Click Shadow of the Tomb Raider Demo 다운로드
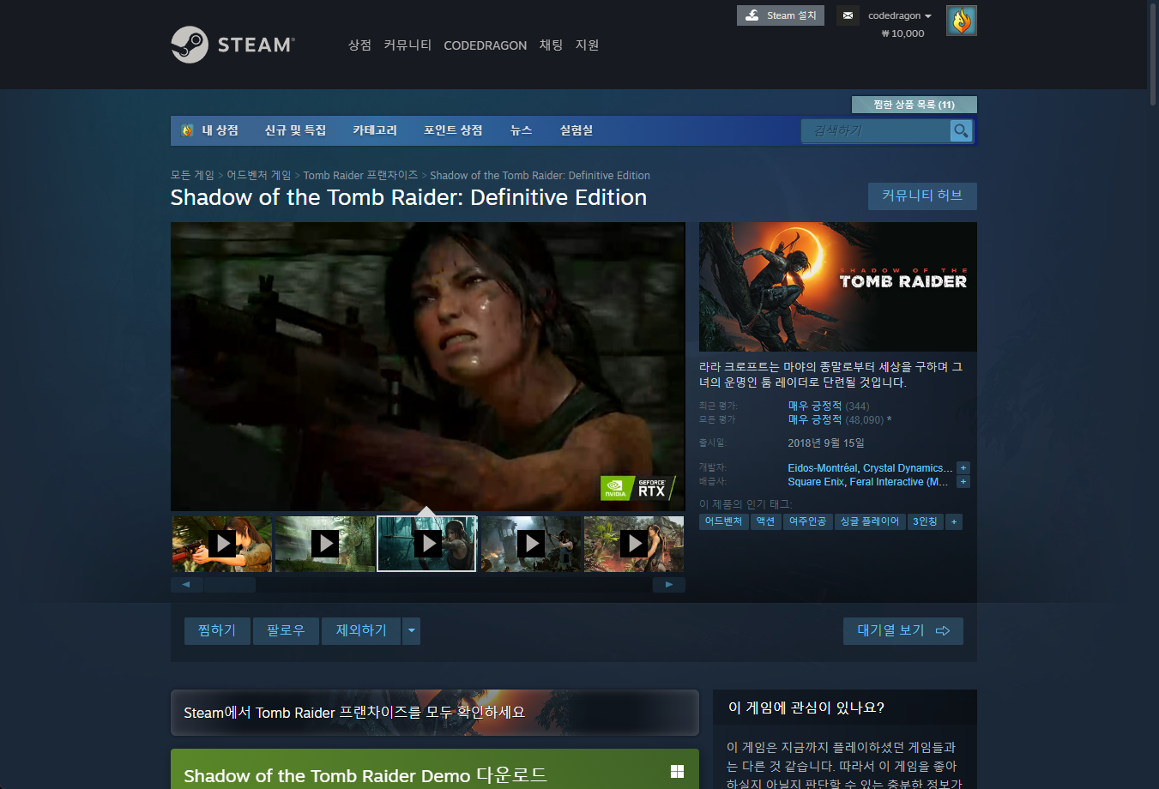Screen dimensions: 1159x789 tap(365, 775)
